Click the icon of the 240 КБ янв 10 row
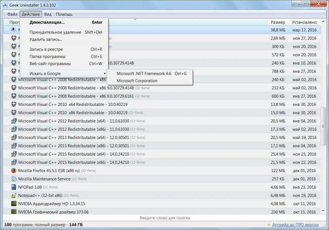Image resolution: width=329 pixels, height=230 pixels. pos(14,63)
